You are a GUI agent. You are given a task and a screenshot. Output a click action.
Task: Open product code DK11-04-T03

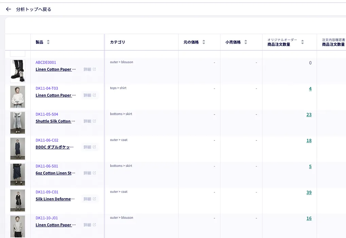[47, 88]
